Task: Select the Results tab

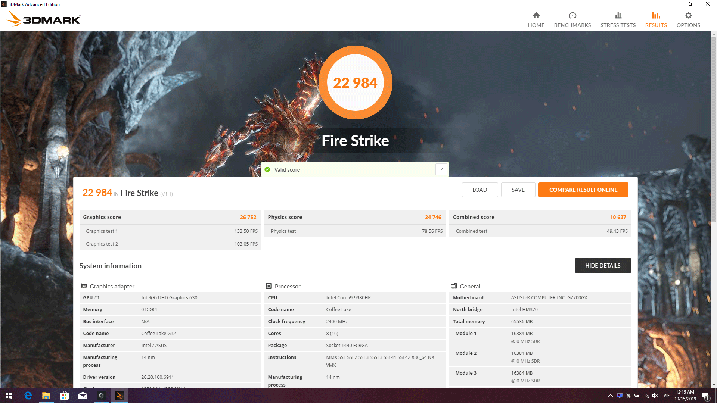Action: pos(656,20)
